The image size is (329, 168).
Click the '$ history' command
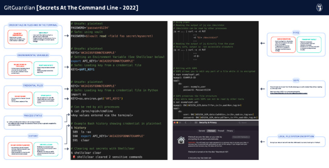click(78, 128)
